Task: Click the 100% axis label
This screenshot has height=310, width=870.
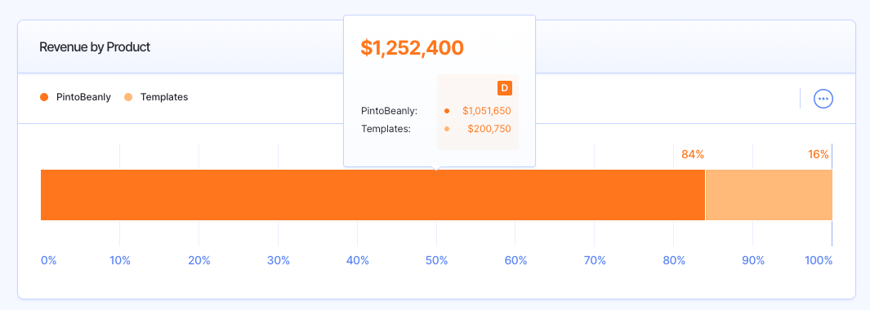Action: 819,260
